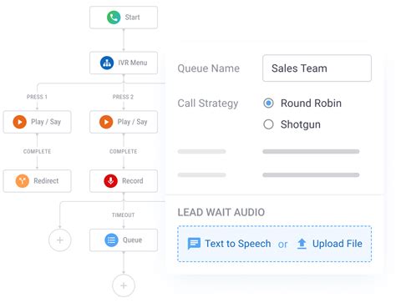Select the Shotgun call strategy
Image resolution: width=396 pixels, height=303 pixels.
(268, 124)
